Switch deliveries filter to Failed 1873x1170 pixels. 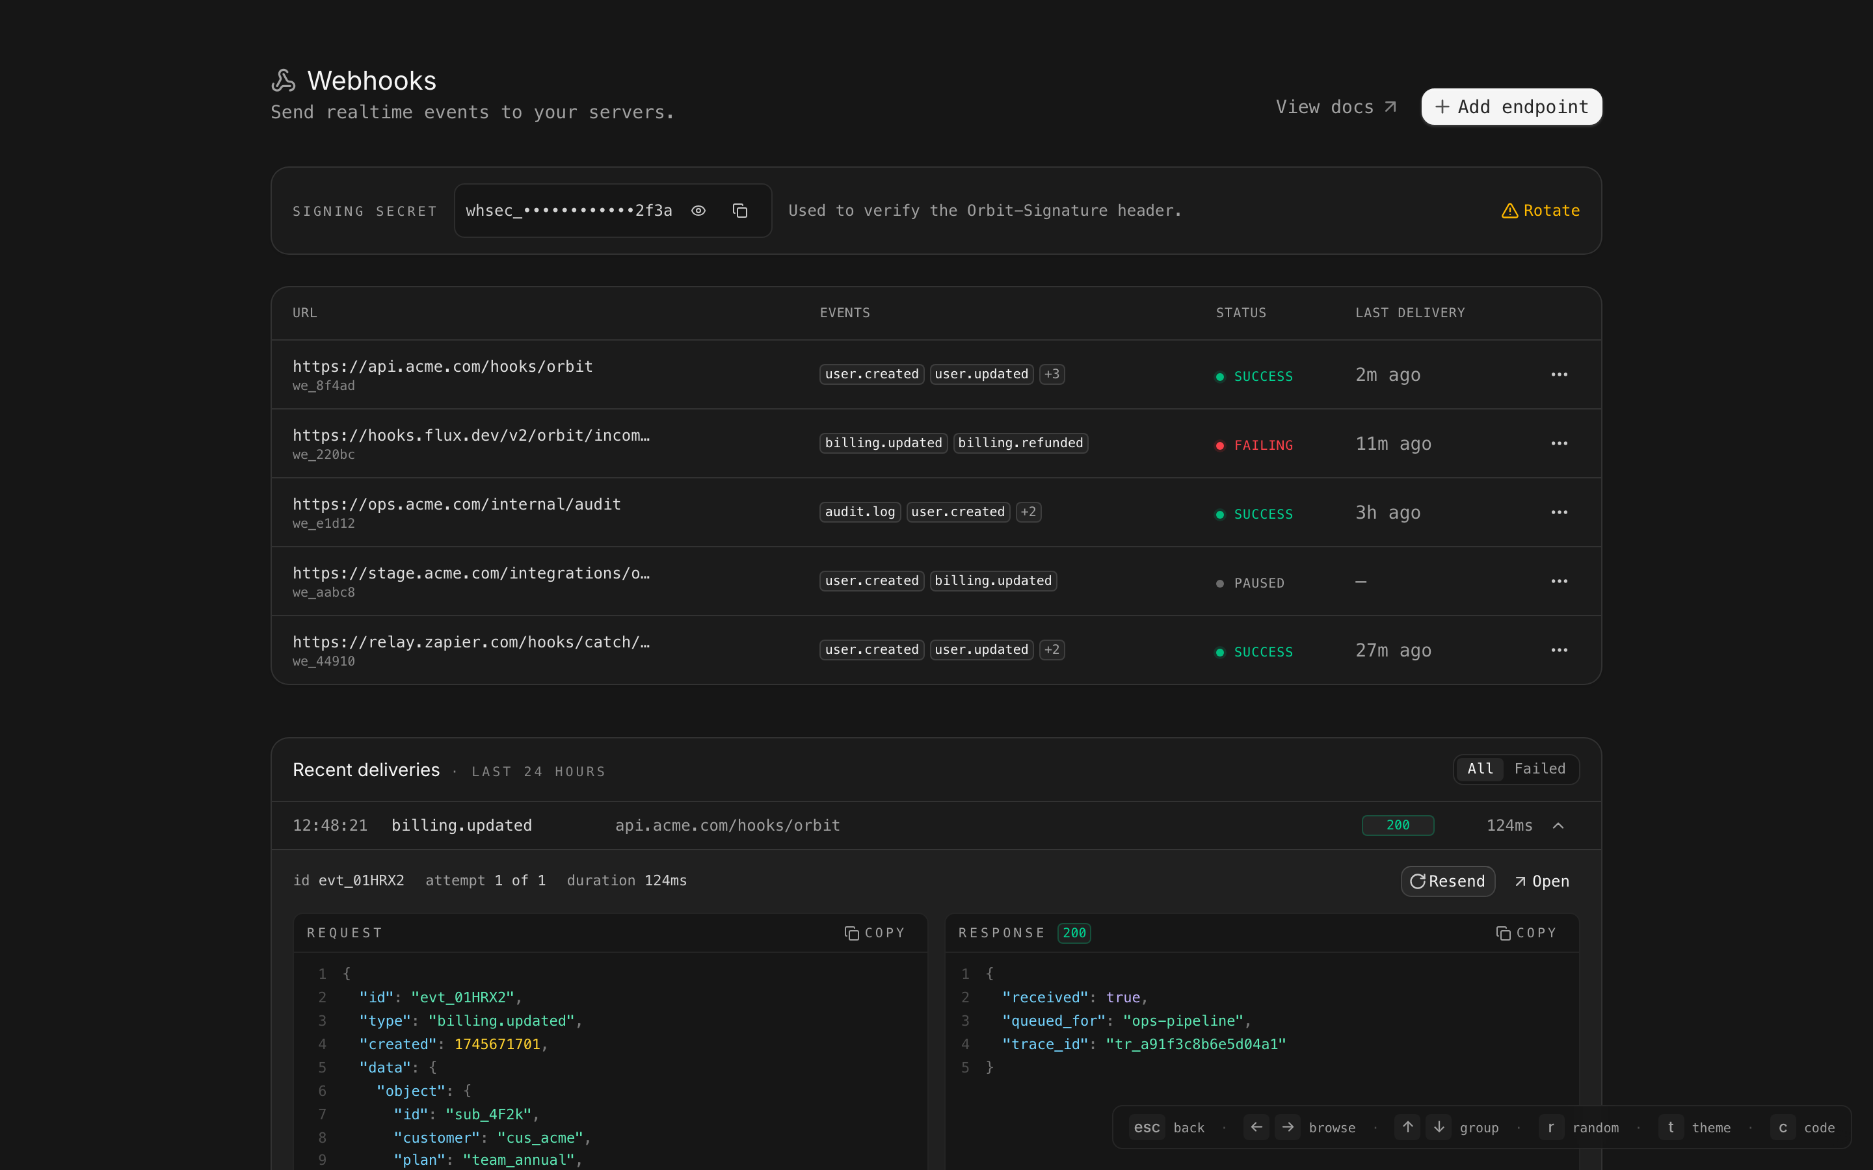[x=1539, y=768]
